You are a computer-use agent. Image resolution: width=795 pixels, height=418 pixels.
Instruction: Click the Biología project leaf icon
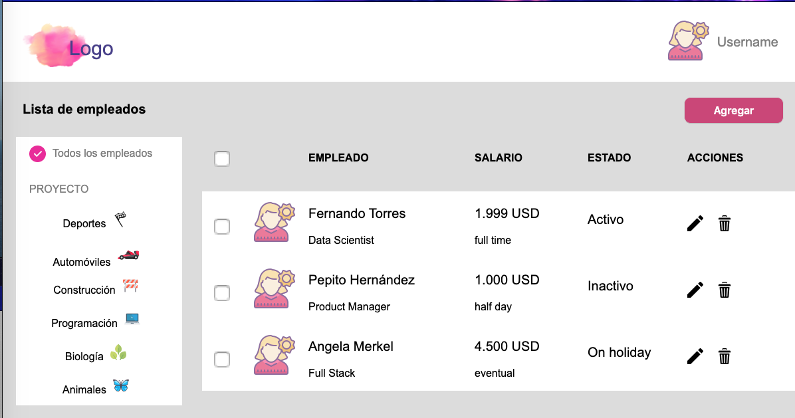pyautogui.click(x=118, y=352)
